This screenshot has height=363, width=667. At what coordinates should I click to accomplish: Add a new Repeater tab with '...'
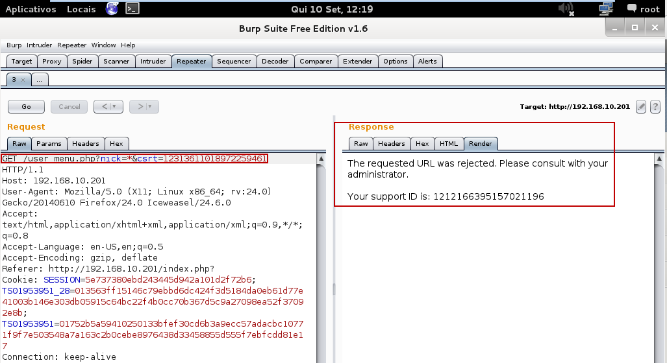[39, 80]
